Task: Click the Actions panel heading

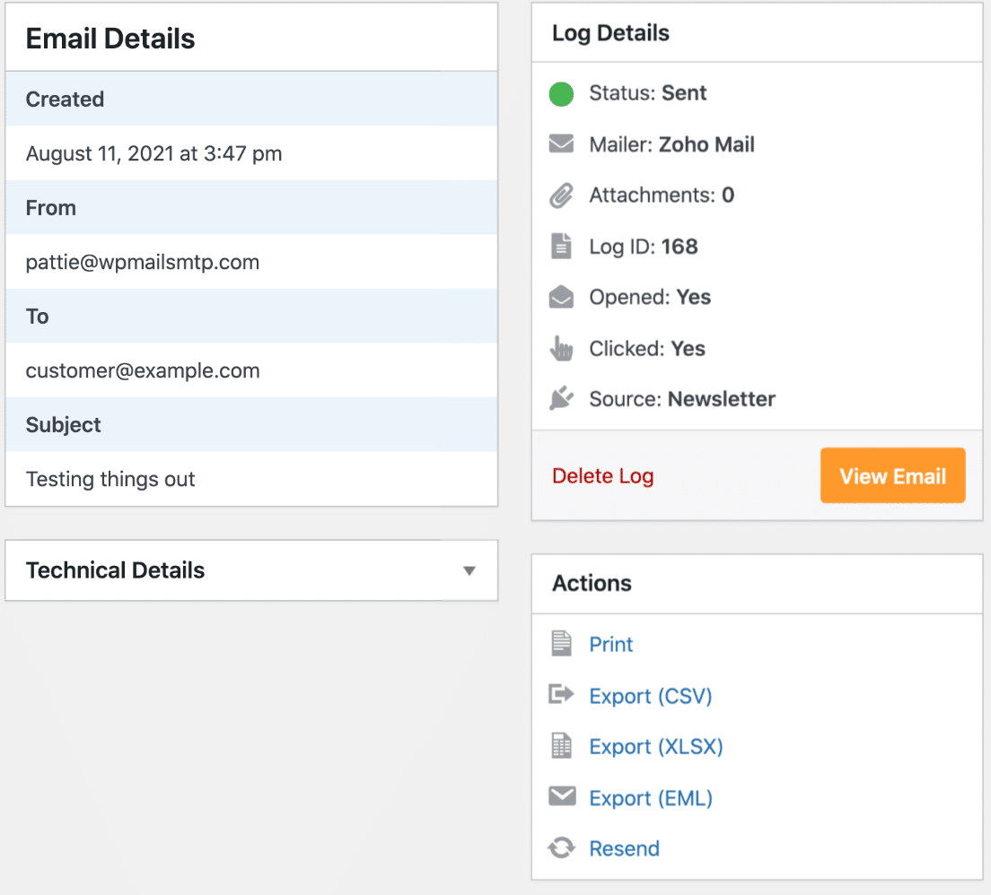Action: 591,583
